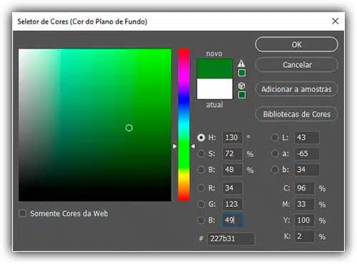Confirm the color with OK
357x264 pixels.
tap(296, 44)
